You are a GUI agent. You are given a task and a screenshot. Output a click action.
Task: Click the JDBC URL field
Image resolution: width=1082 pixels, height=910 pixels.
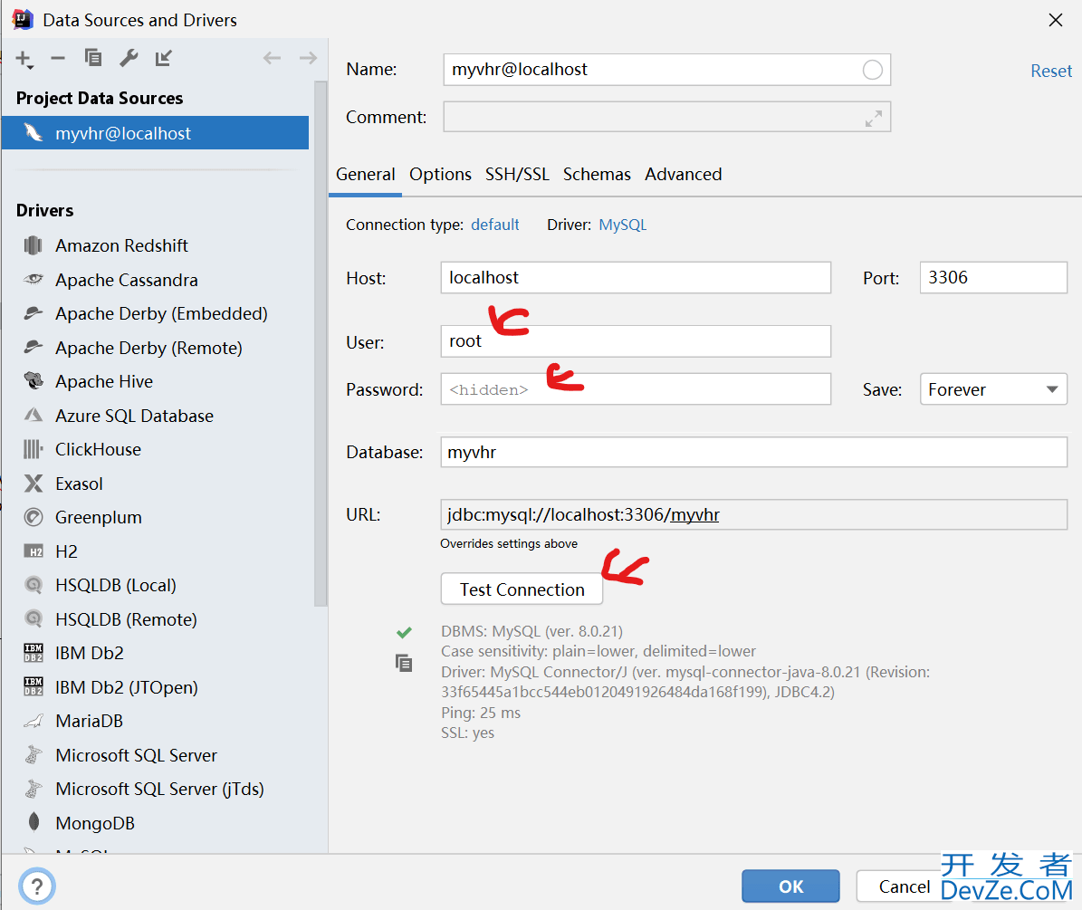click(753, 514)
